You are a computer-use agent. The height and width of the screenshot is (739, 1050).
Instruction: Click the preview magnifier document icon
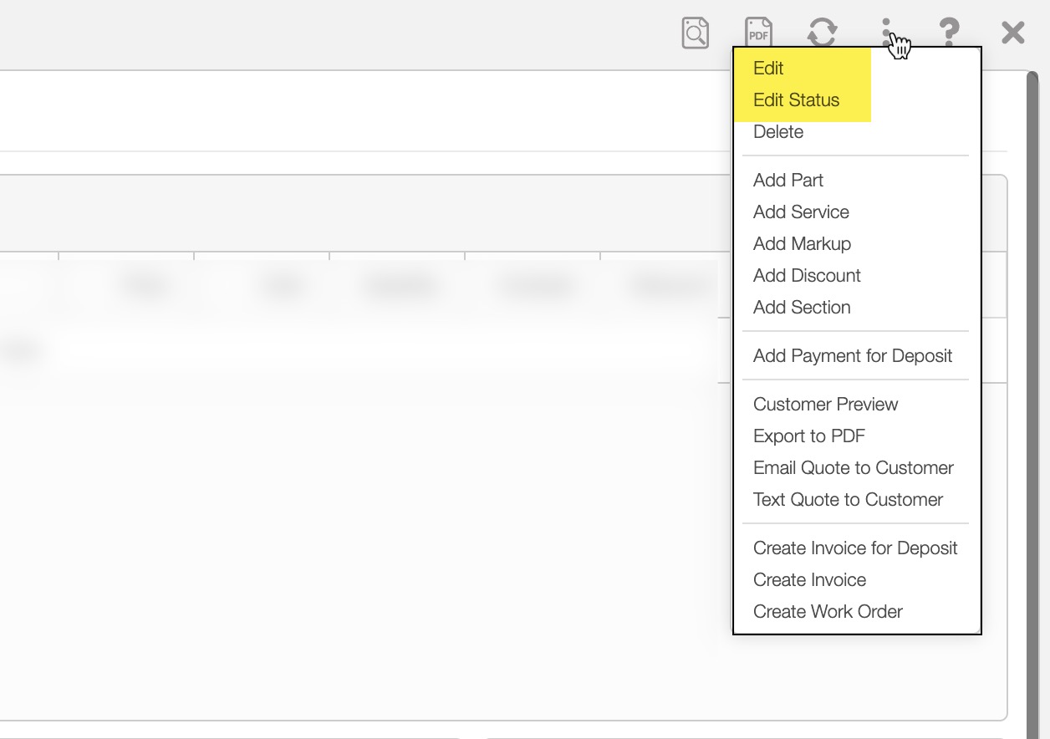pyautogui.click(x=695, y=33)
